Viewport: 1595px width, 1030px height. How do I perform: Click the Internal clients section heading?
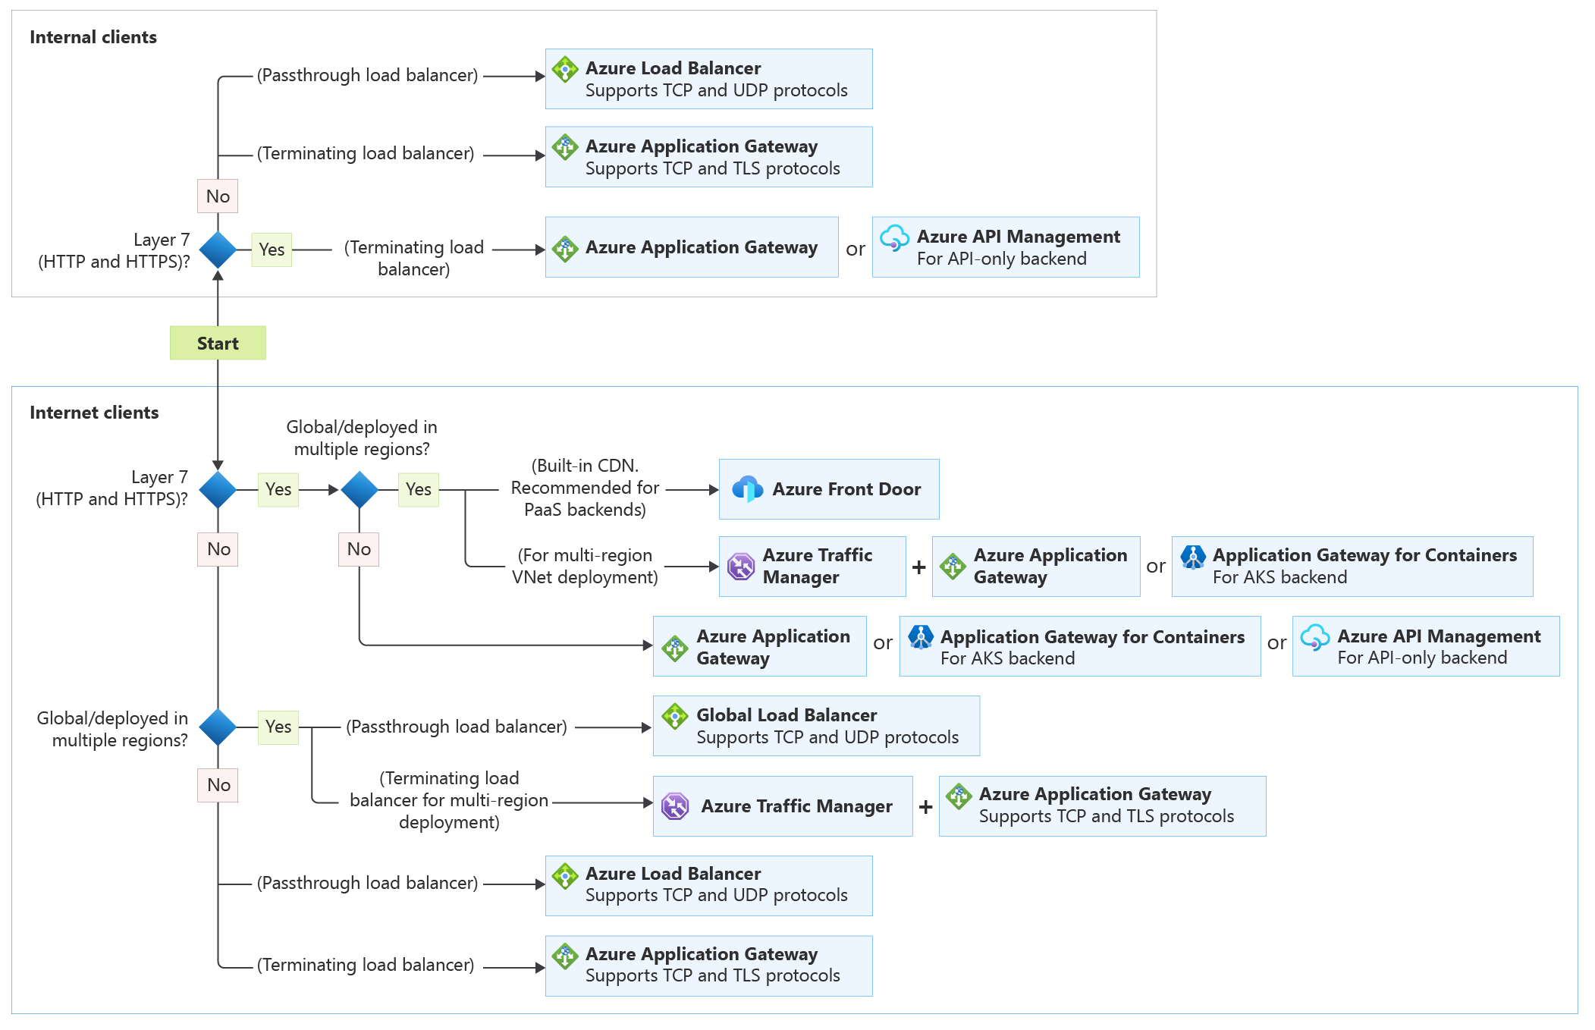point(93,37)
